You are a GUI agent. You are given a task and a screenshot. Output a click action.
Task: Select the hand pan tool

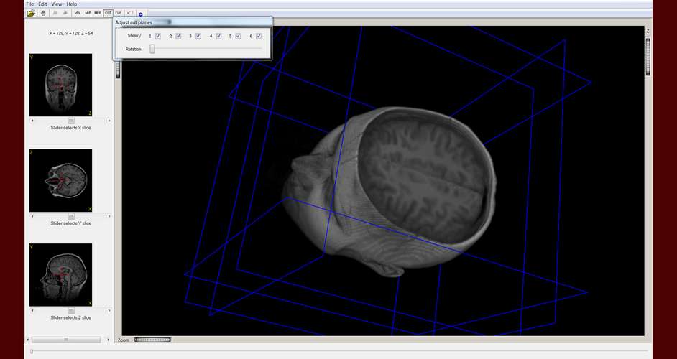pos(43,14)
